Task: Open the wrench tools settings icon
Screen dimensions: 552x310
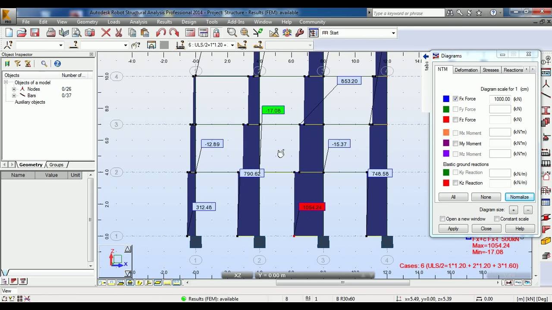Action: point(300,33)
